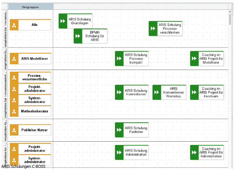
Task: Select the Prozessverantwortliche role label
Action: pos(35,78)
